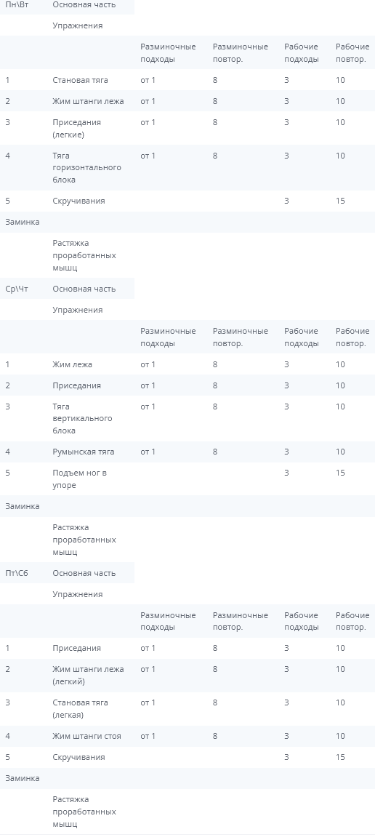Screen dimensions: 375x837
Task: Select the Жим штанги лежа exercise row
Action: click(x=187, y=101)
